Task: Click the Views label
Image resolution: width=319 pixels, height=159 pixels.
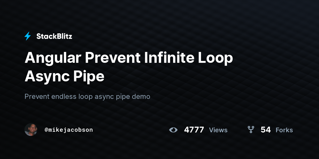Action: [218, 130]
